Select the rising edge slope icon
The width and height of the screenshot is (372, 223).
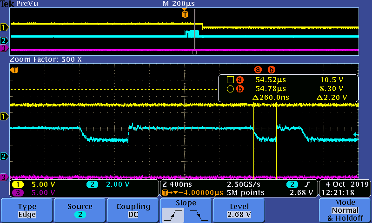[x=173, y=215]
